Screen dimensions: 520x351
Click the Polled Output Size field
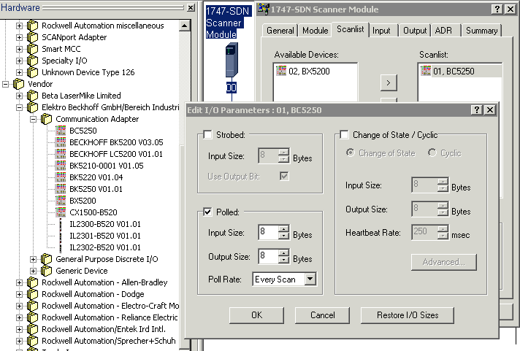point(268,256)
